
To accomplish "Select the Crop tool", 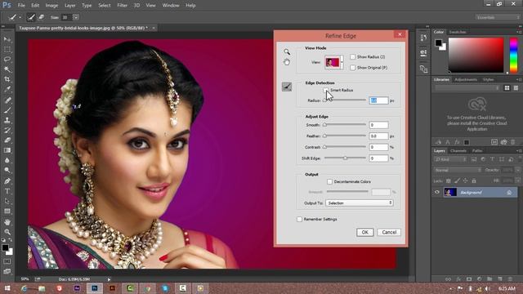I will point(7,79).
